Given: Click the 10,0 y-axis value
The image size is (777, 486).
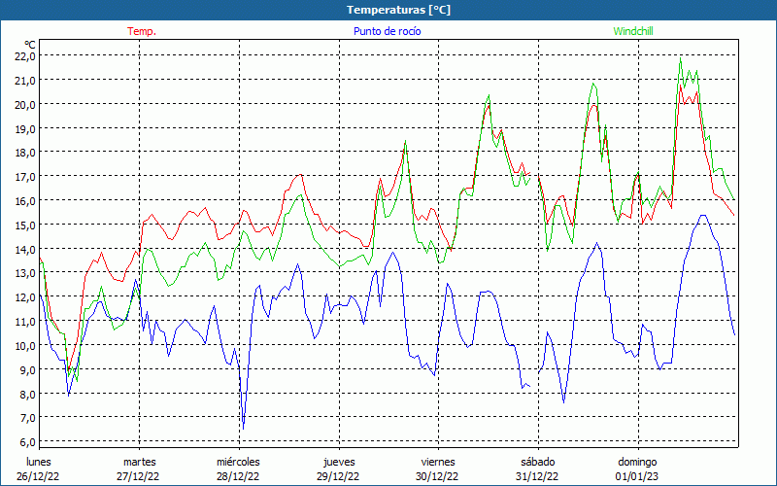Looking at the screenshot, I should 26,346.
